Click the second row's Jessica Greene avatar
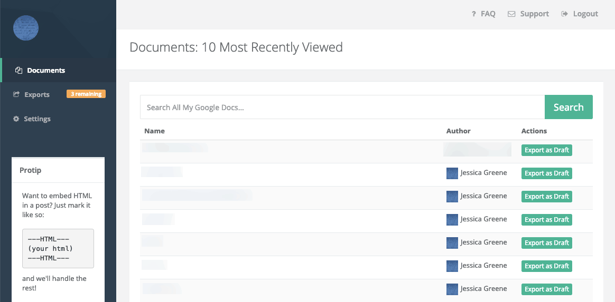This screenshot has height=302, width=615. click(x=452, y=173)
